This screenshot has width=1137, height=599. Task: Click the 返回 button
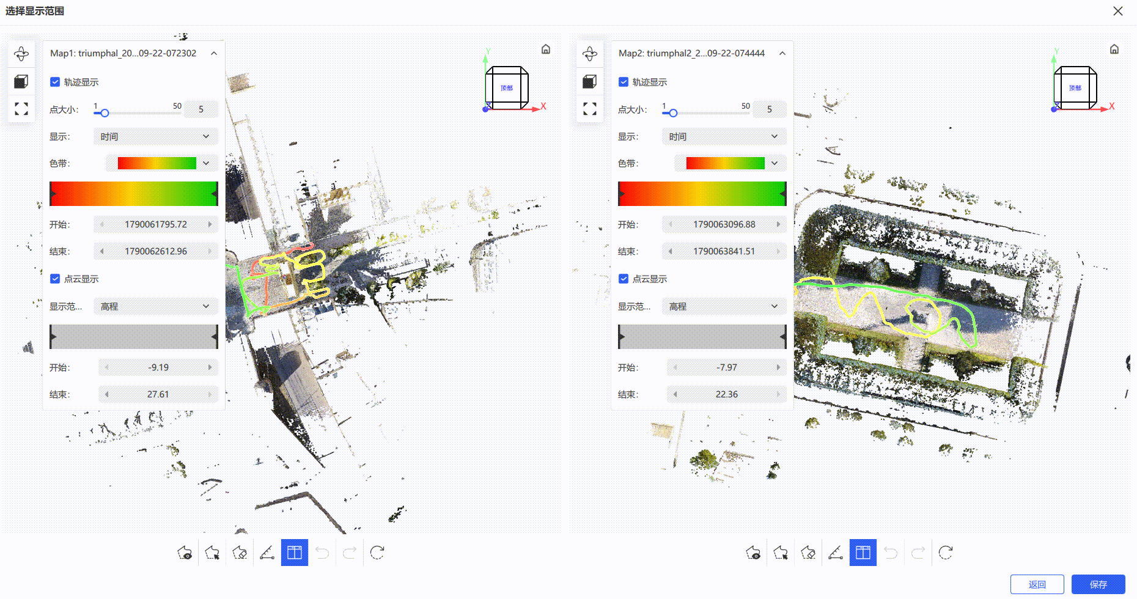point(1037,584)
